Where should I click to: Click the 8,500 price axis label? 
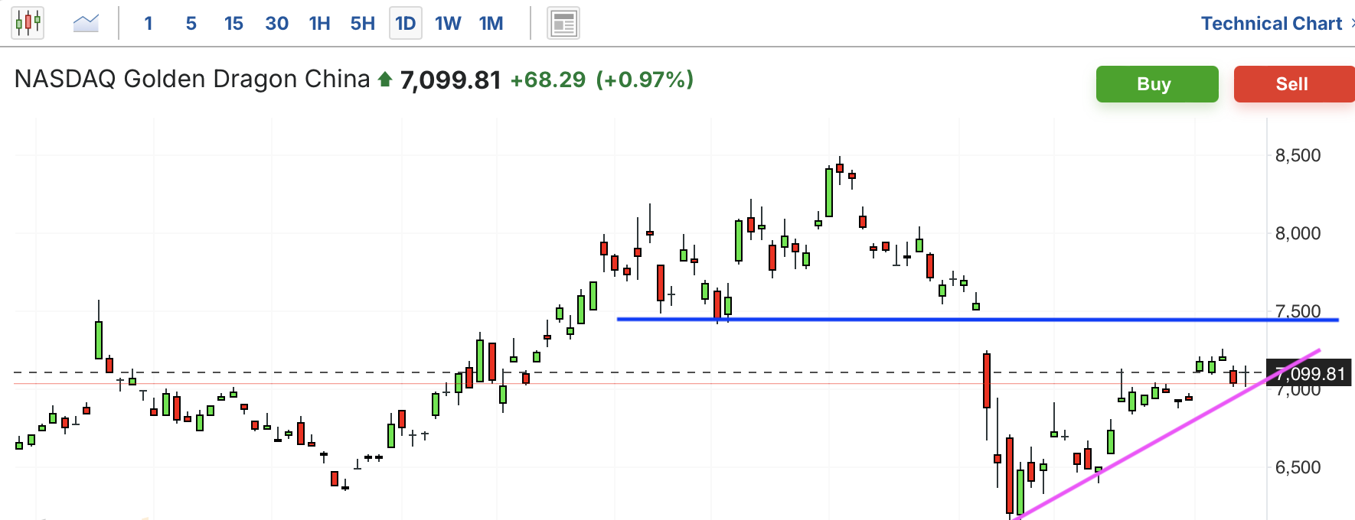1298,155
